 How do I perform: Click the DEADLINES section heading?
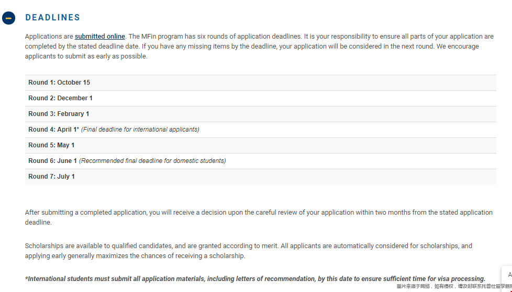click(52, 18)
